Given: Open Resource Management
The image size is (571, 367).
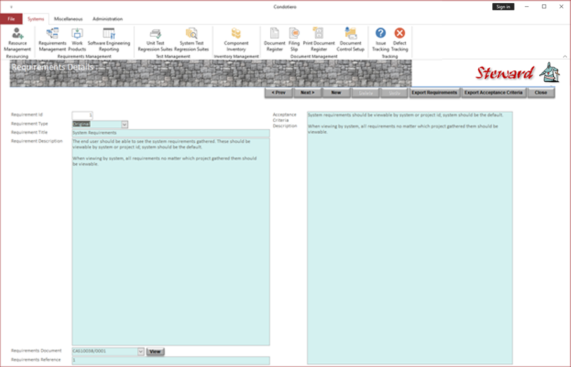Looking at the screenshot, I should click(x=17, y=40).
